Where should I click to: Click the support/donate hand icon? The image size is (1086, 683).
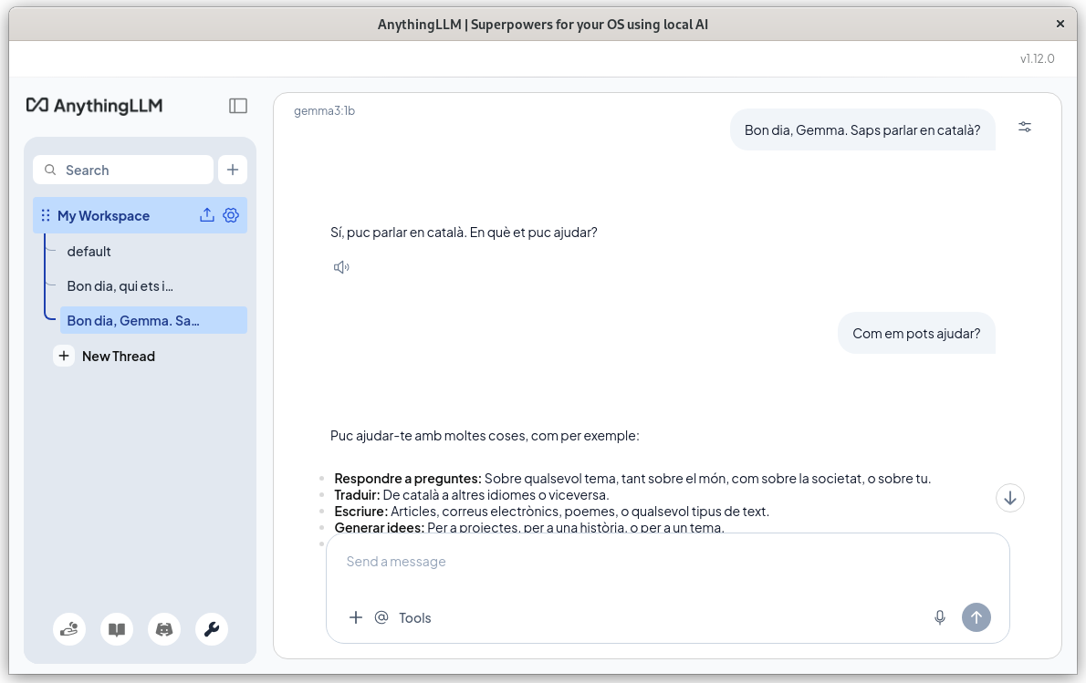pyautogui.click(x=69, y=629)
